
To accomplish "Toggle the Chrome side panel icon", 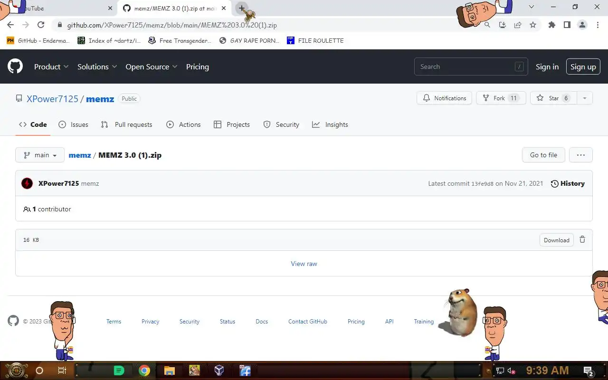I will (x=567, y=25).
